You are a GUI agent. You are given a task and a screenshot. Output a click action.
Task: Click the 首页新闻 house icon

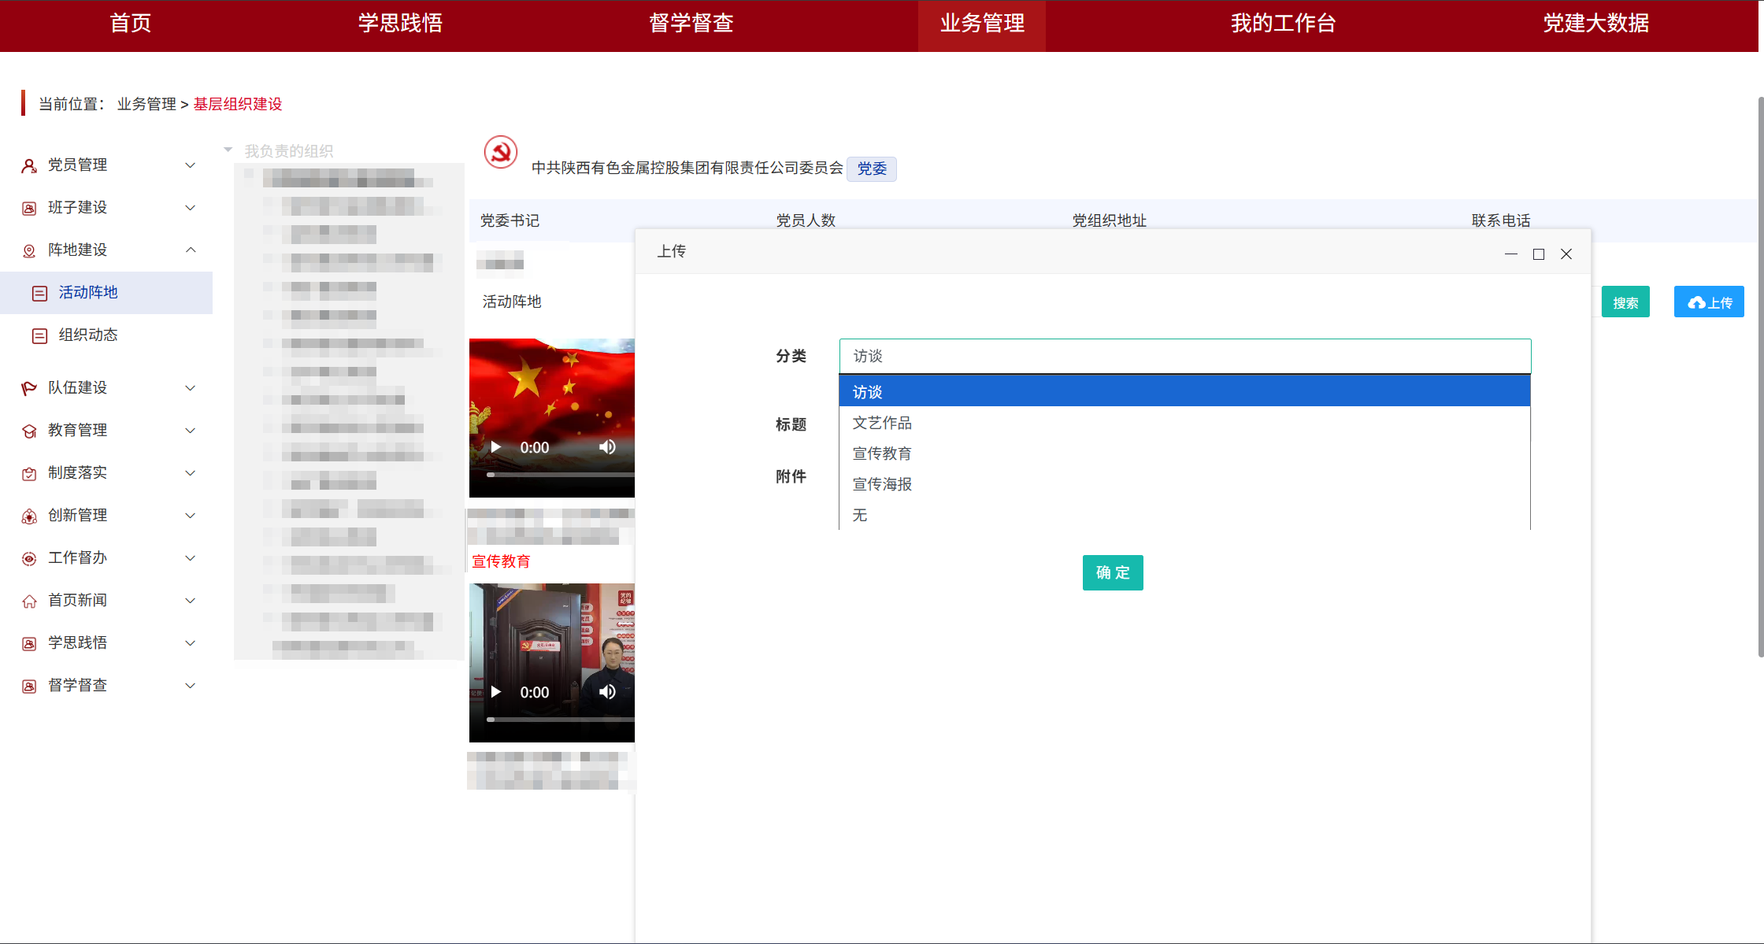(x=29, y=601)
